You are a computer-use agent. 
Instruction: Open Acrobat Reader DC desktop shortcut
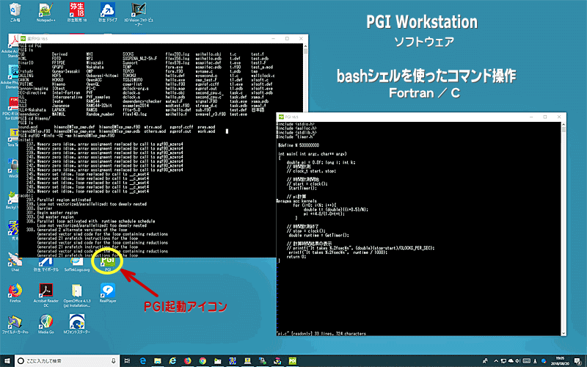coord(46,295)
